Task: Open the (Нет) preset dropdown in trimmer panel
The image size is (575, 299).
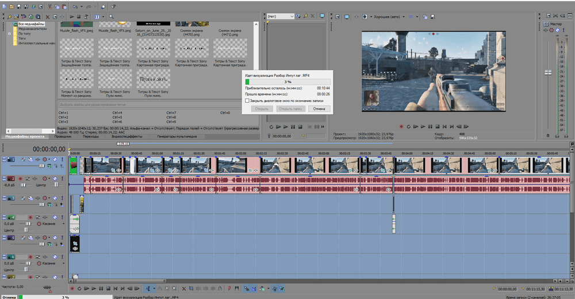Action: [281, 17]
